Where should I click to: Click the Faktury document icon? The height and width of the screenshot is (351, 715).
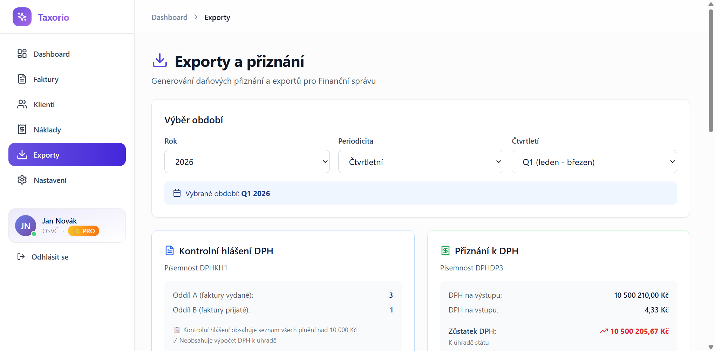[x=22, y=79]
